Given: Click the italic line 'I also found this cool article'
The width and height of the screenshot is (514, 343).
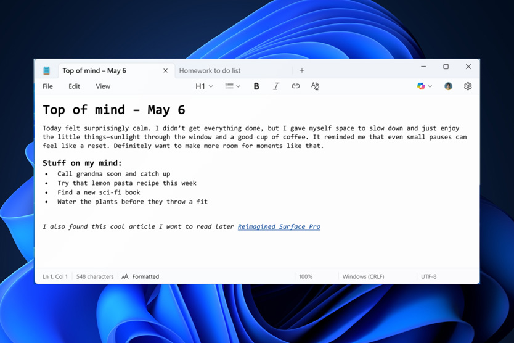Looking at the screenshot, I should 138,226.
